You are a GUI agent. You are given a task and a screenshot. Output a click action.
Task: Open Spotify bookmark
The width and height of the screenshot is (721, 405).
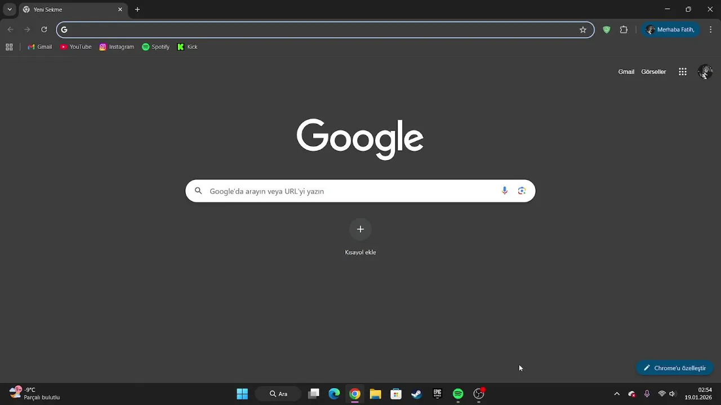click(155, 47)
